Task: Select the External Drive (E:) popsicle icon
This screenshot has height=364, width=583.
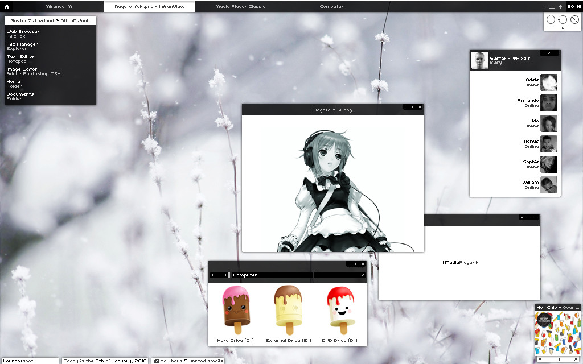Action: 288,310
